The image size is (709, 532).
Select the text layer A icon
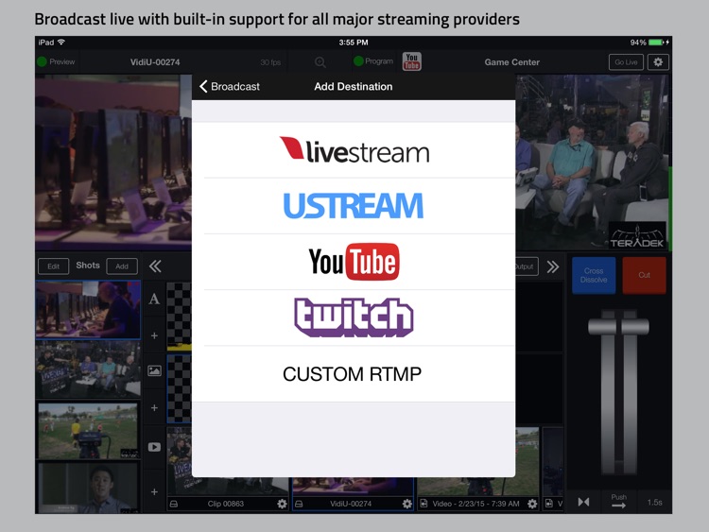coord(154,299)
